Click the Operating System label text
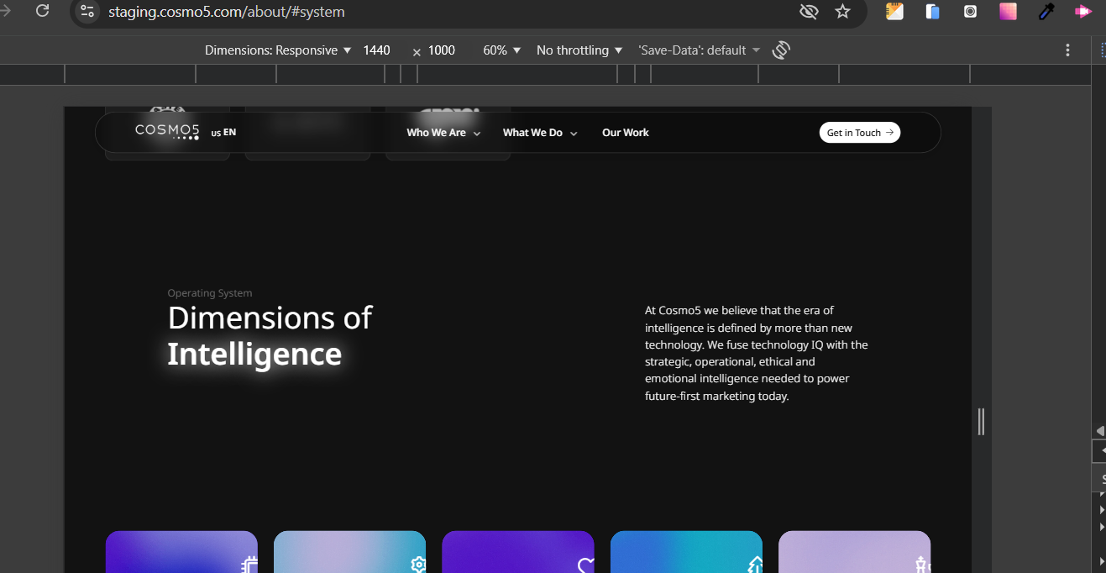This screenshot has width=1106, height=573. [x=210, y=293]
